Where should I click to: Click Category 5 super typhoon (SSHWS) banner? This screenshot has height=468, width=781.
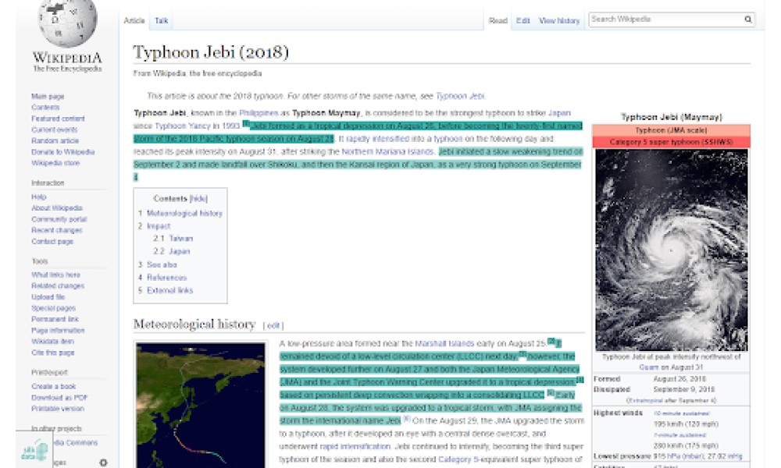click(x=671, y=142)
